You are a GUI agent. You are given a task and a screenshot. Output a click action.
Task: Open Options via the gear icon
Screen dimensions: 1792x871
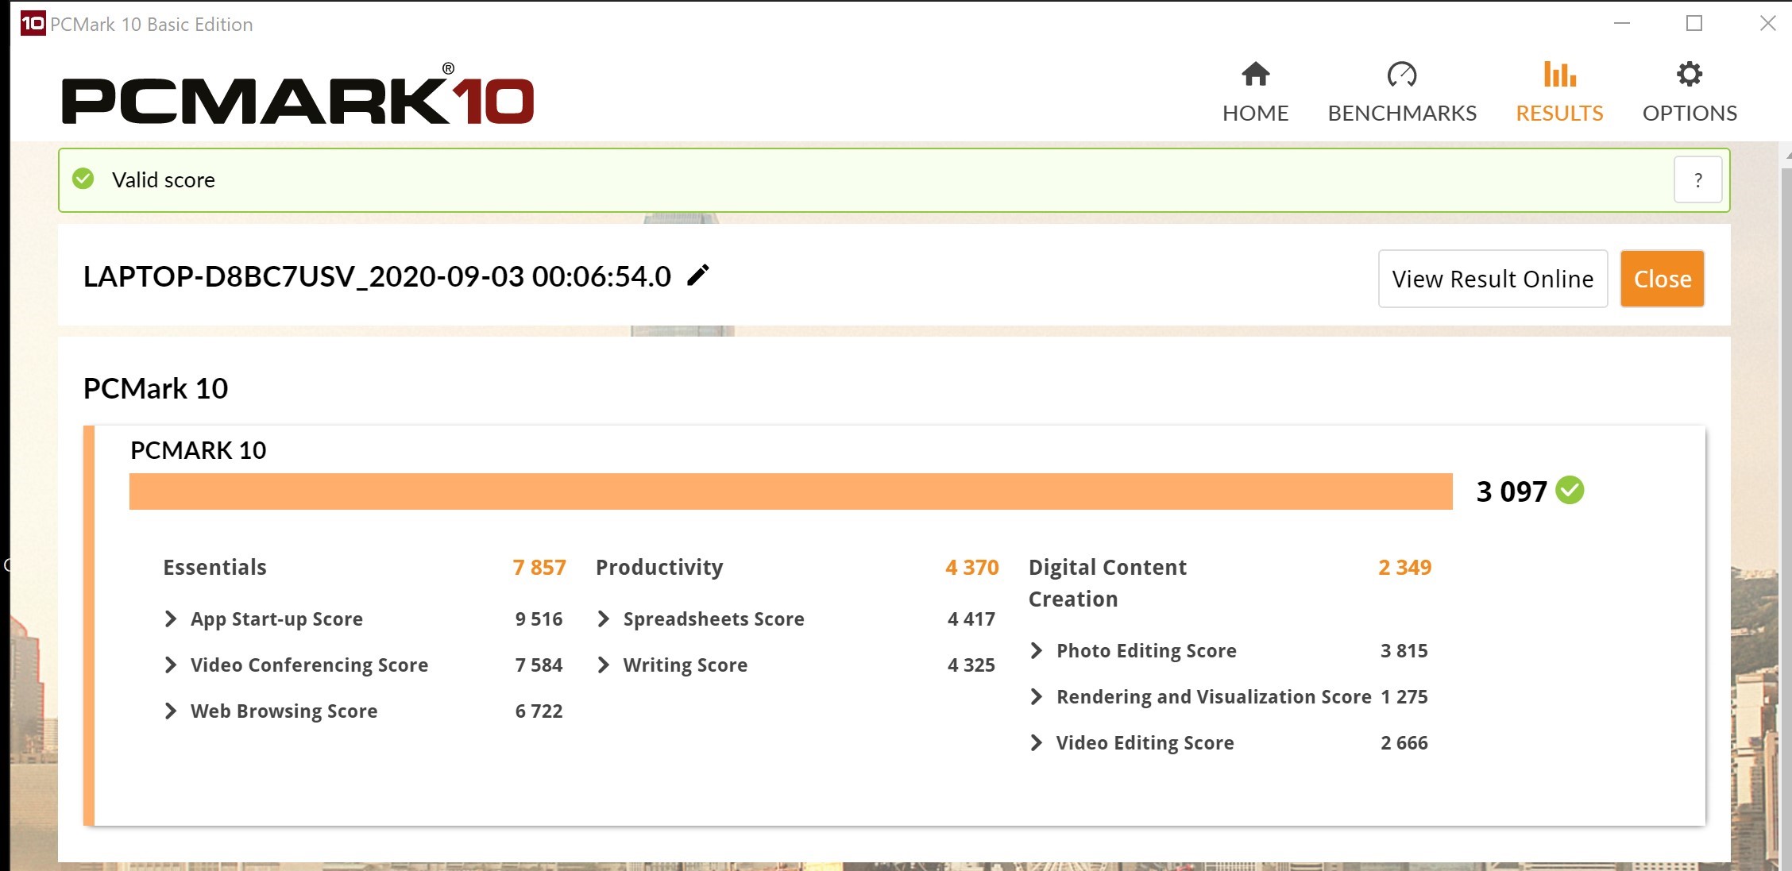[1689, 75]
